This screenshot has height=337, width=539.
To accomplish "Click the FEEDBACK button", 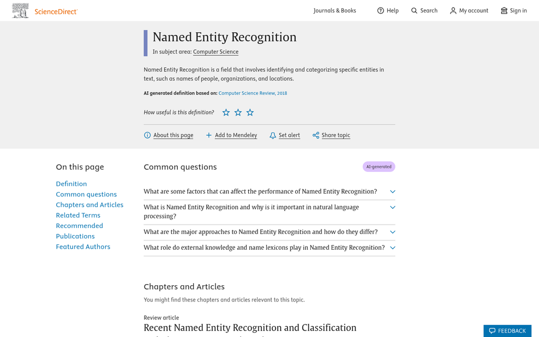I will 507,331.
